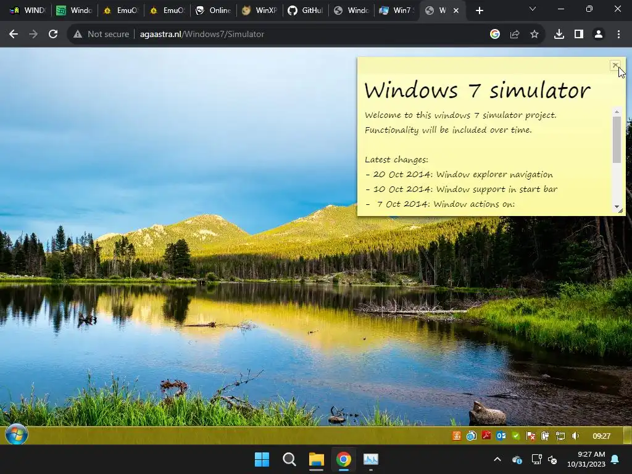The height and width of the screenshot is (474, 632).
Task: Click sticky note scrollbar down arrow
Action: [x=617, y=206]
